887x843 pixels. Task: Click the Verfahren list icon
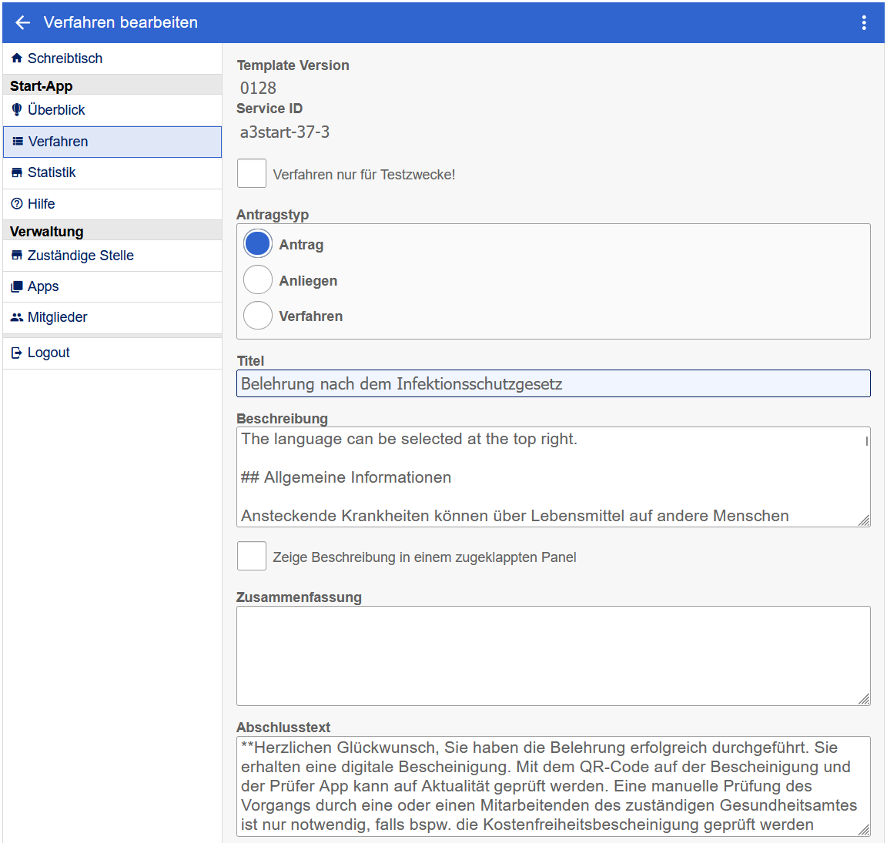18,142
